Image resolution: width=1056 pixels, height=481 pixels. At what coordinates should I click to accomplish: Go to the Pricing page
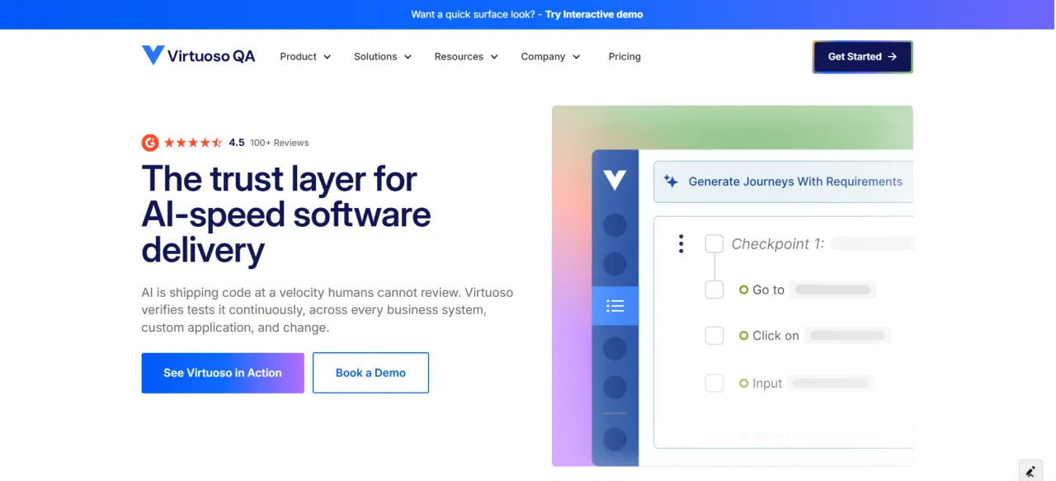pos(625,57)
